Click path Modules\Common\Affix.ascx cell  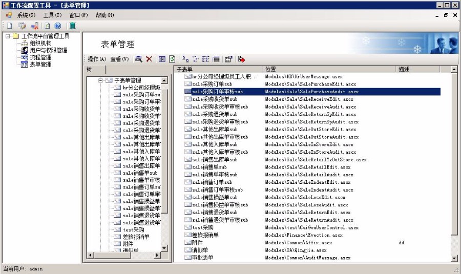click(x=299, y=243)
